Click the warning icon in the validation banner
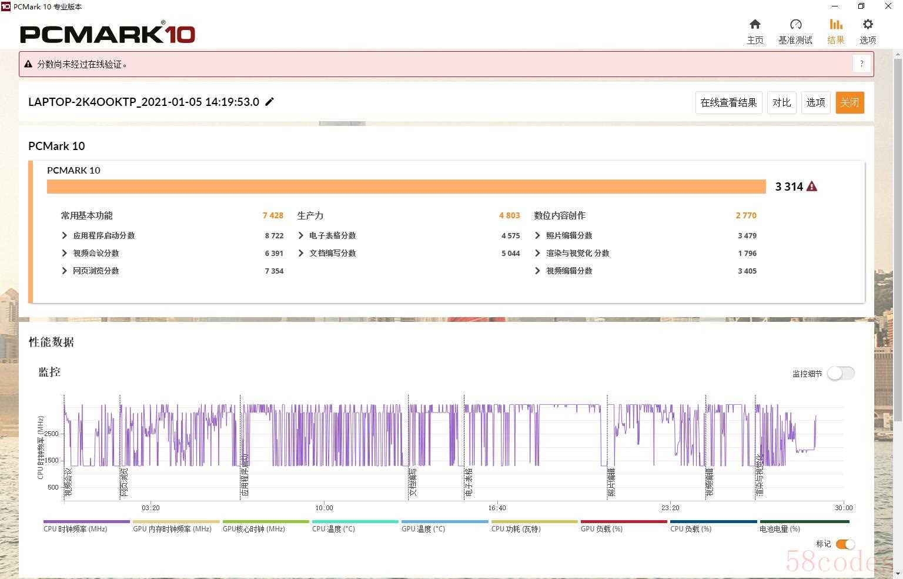This screenshot has width=903, height=579. point(28,64)
